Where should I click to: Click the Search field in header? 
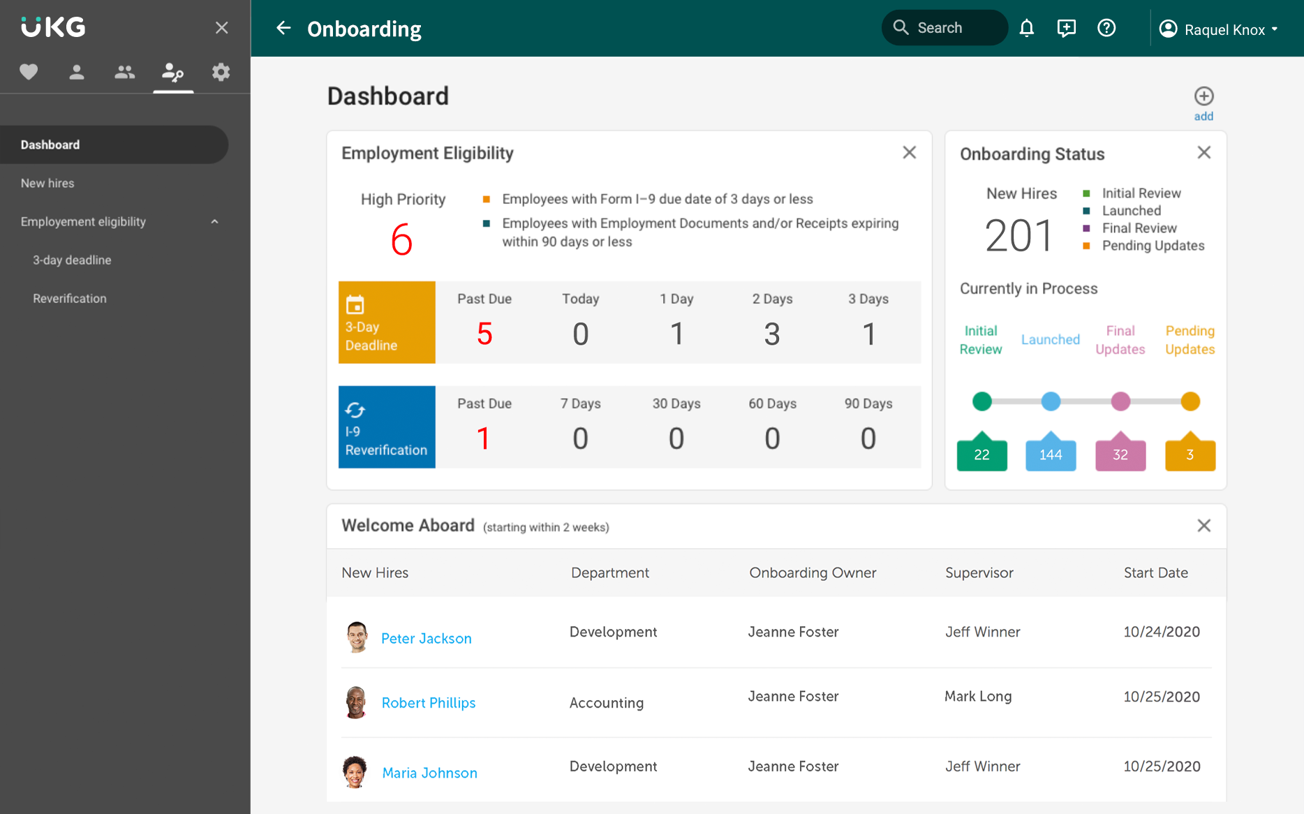point(944,28)
